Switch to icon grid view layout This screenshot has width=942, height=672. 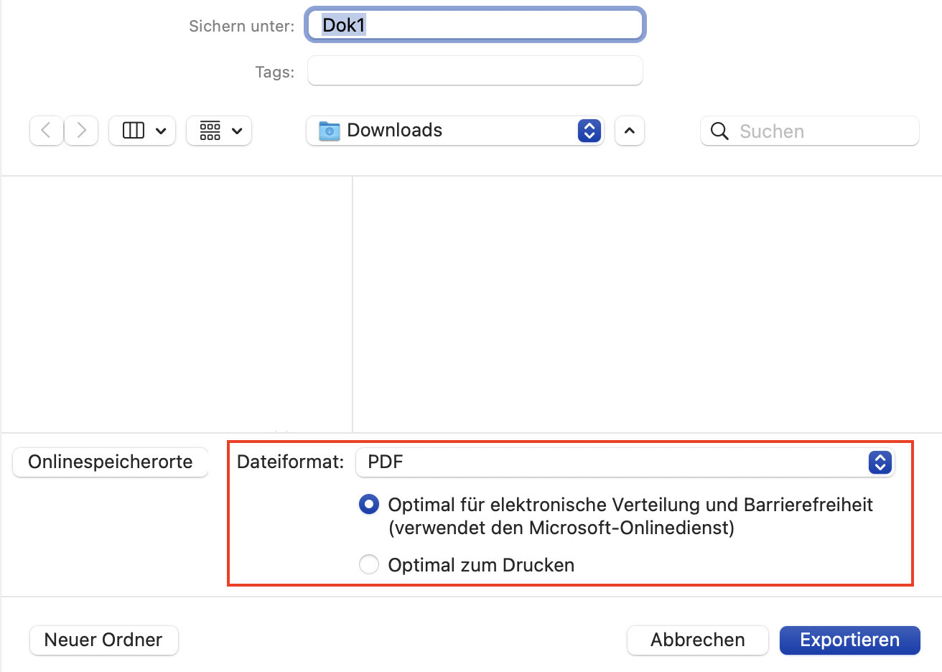click(210, 131)
